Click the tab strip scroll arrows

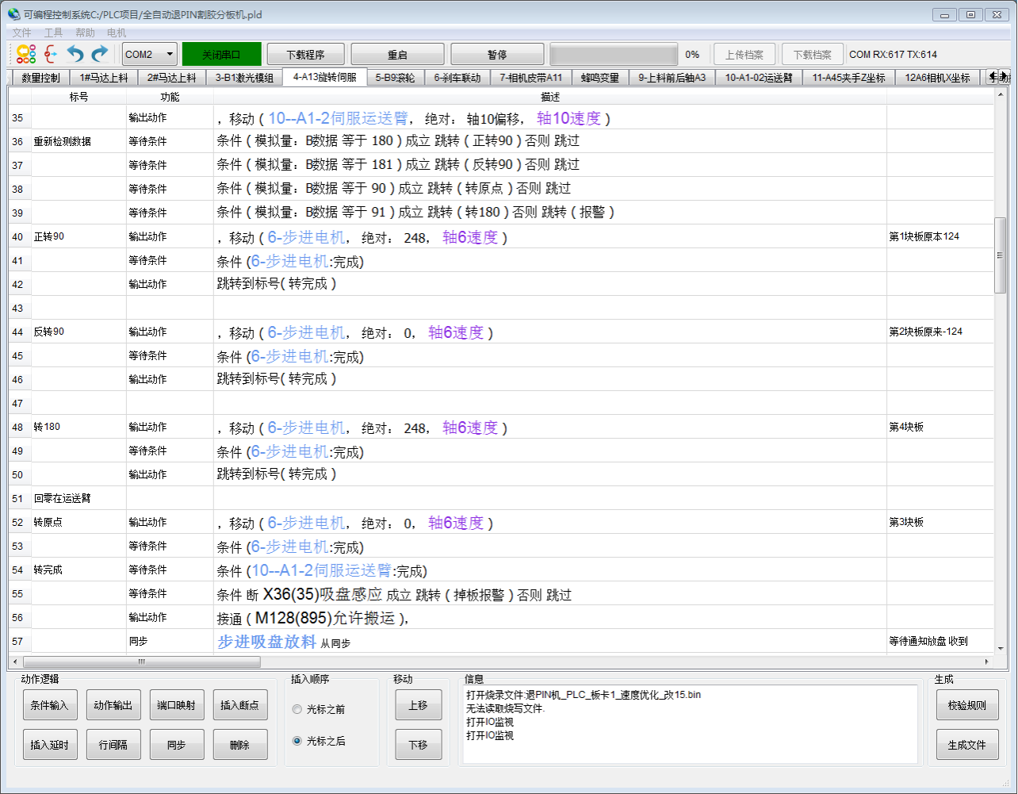click(x=997, y=77)
